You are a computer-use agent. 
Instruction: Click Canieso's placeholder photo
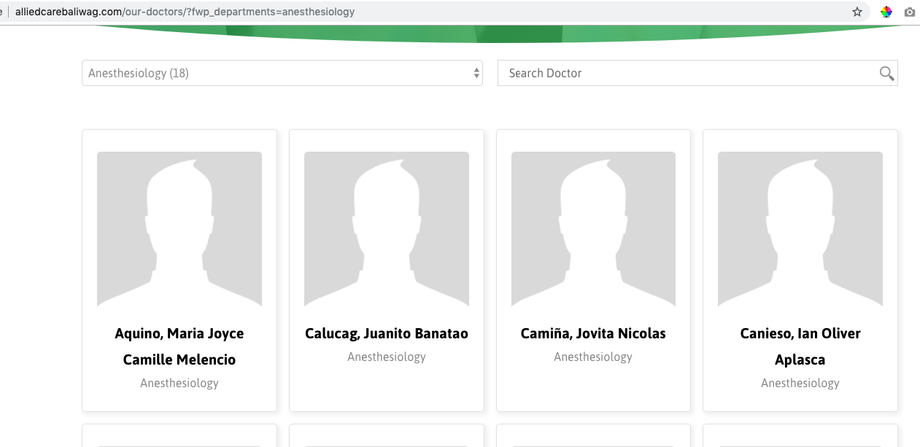tap(800, 229)
